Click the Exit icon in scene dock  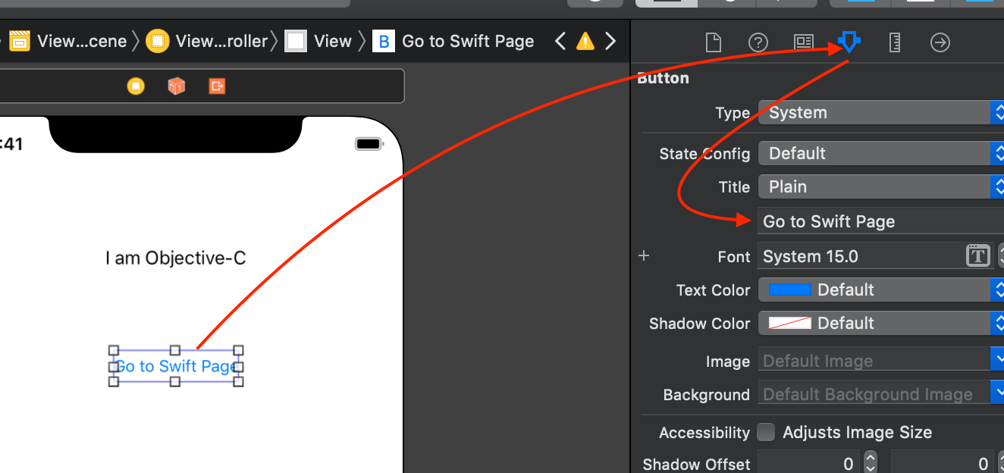pos(217,86)
